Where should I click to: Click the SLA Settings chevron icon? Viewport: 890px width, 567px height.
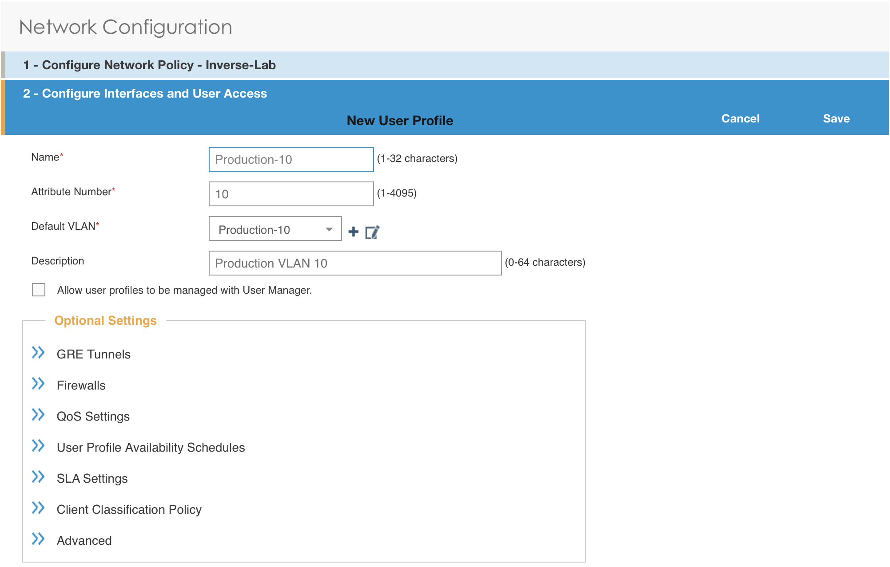[x=39, y=477]
